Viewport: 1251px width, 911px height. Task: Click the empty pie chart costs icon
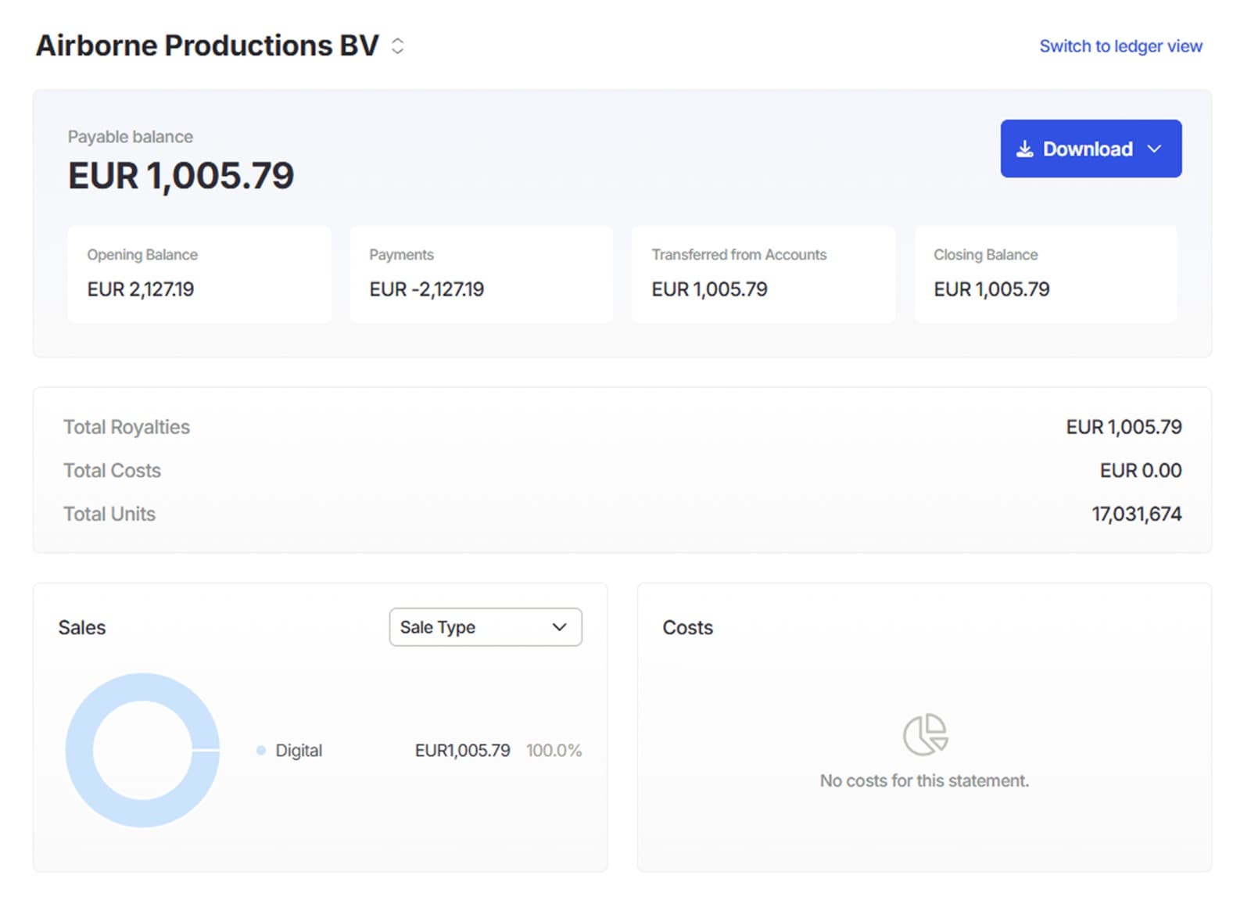[x=925, y=734]
